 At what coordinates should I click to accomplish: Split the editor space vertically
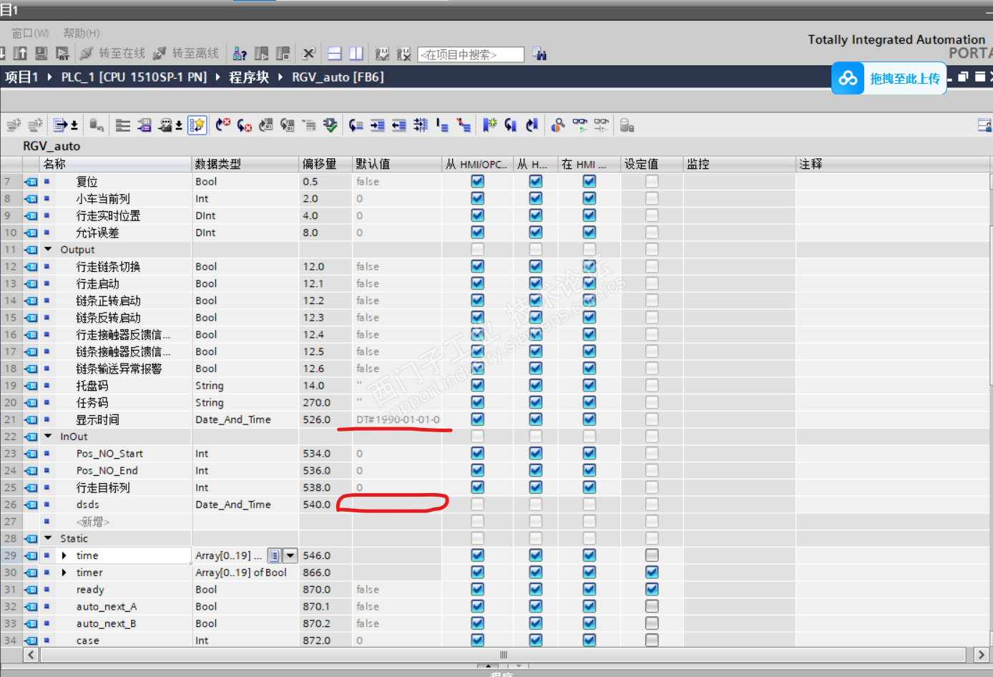356,54
